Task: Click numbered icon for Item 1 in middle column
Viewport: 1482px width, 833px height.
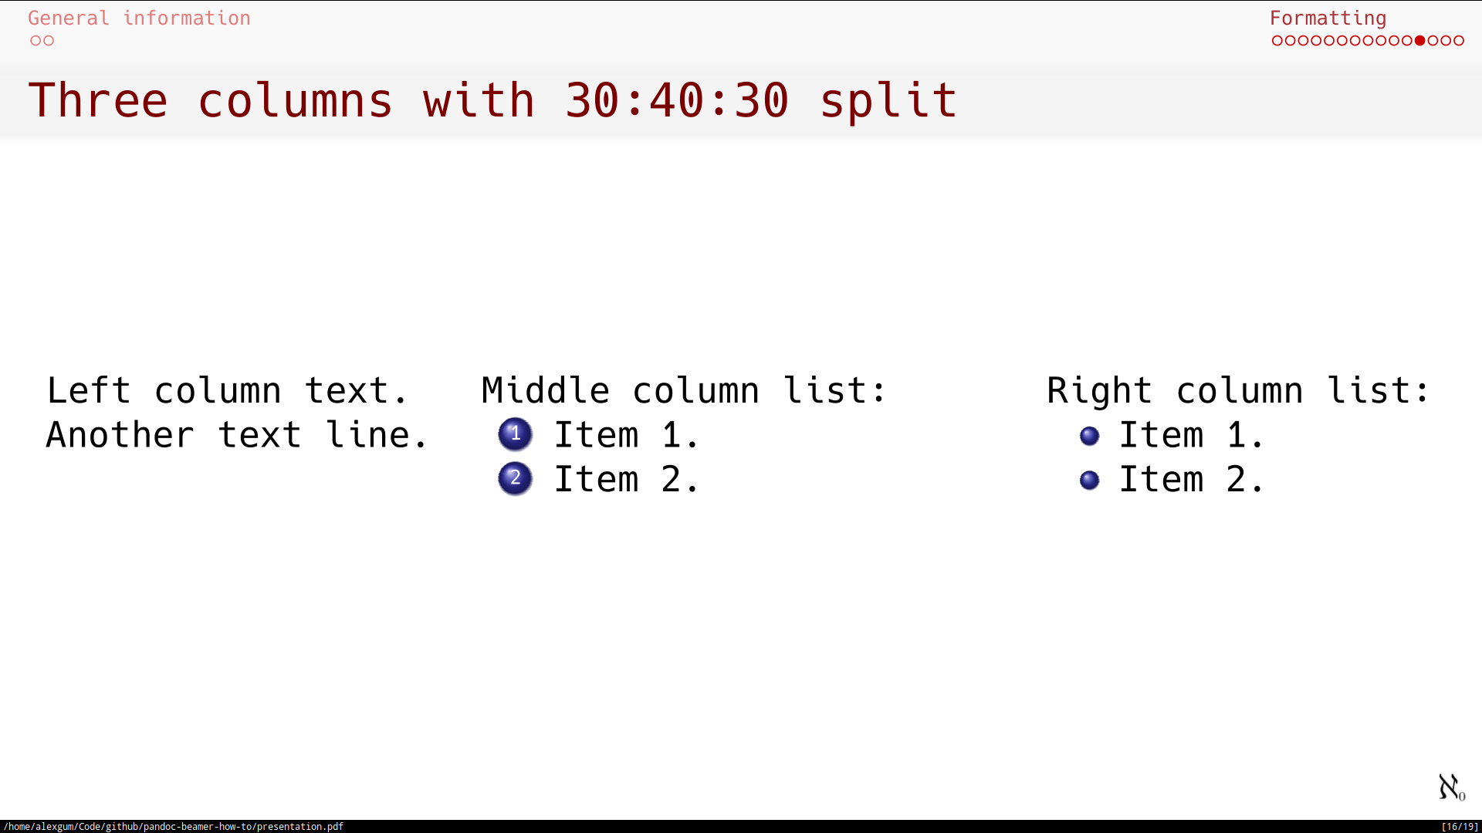Action: tap(514, 433)
